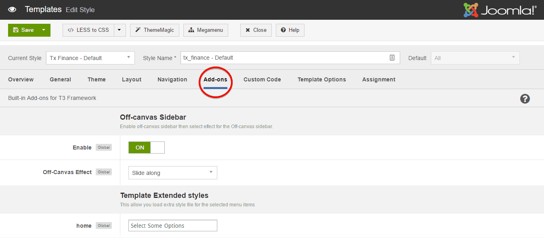Compile LESS to CSS
Viewport: 544px width, 241px height.
(x=88, y=30)
